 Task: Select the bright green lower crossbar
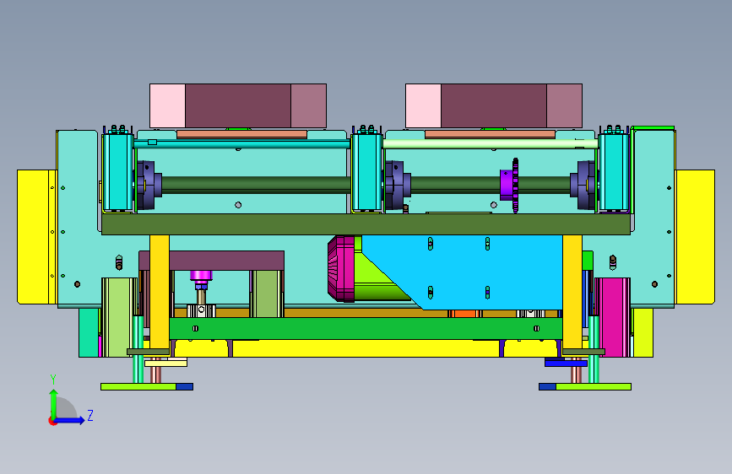(366, 328)
